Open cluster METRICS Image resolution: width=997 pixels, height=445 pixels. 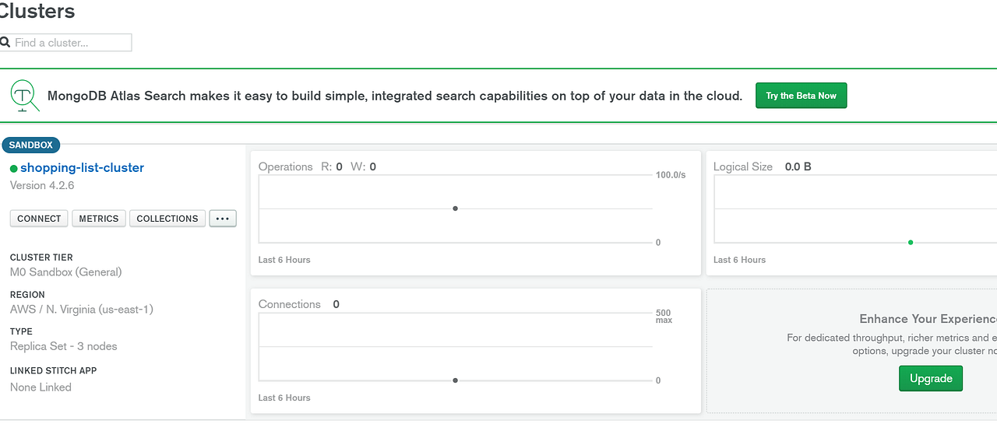tap(99, 219)
